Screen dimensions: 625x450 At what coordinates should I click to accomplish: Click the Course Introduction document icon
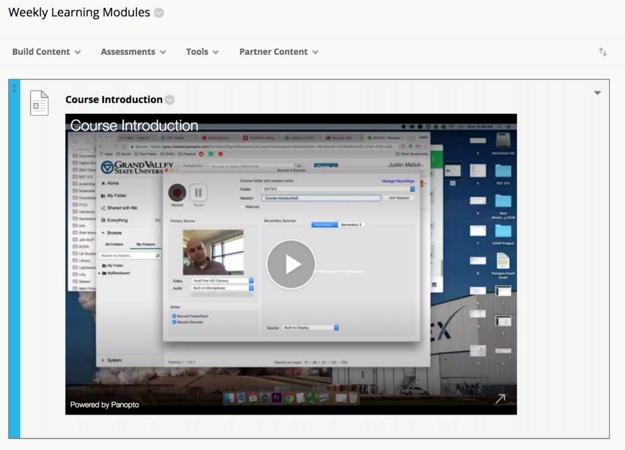click(40, 103)
